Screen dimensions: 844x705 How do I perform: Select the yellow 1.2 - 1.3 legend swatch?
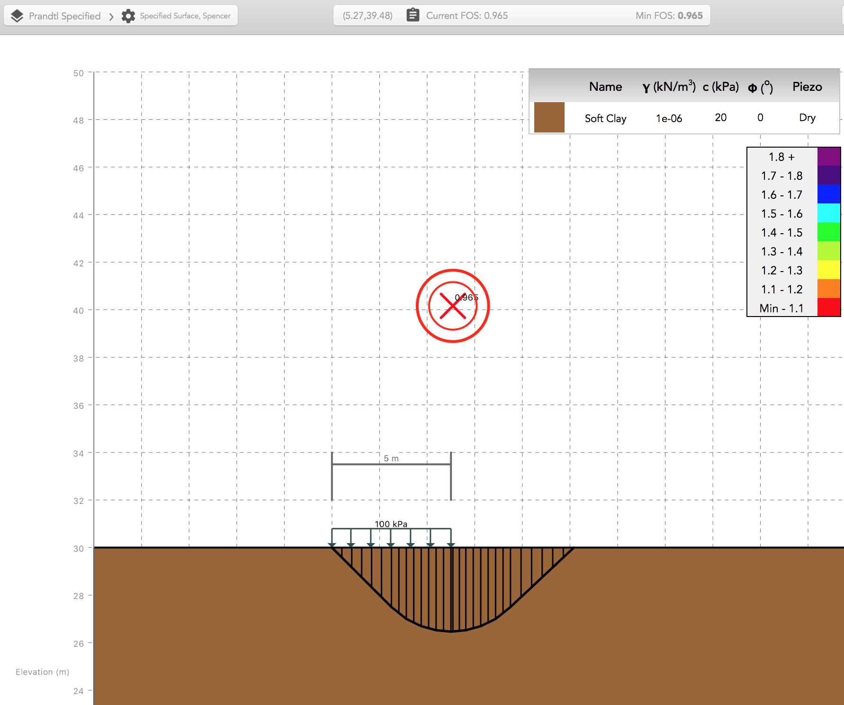click(829, 270)
